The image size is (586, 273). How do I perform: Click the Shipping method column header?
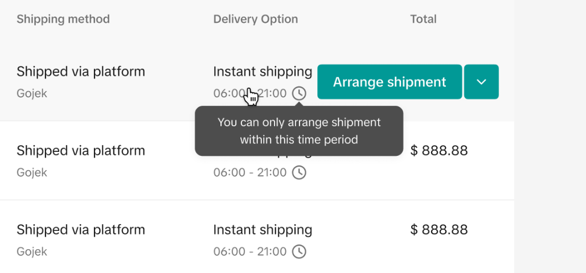[x=63, y=19]
